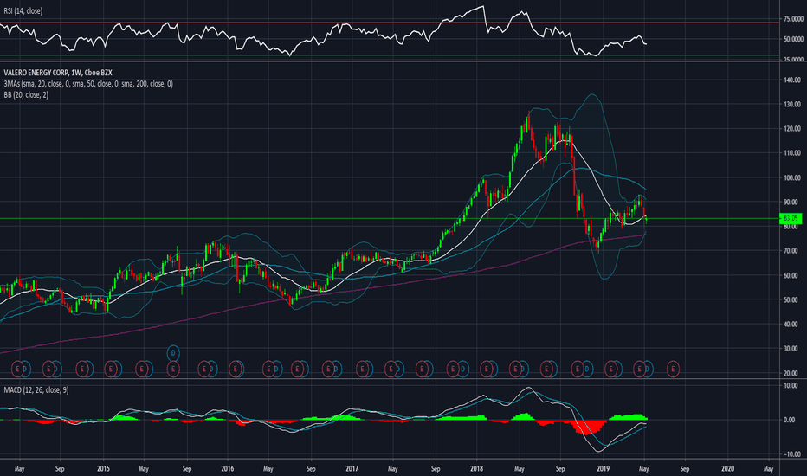Click the 100.00 price axis label
The image size is (807, 476).
coord(792,177)
